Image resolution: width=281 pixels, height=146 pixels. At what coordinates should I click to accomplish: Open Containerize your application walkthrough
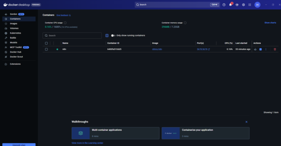pyautogui.click(x=206, y=133)
